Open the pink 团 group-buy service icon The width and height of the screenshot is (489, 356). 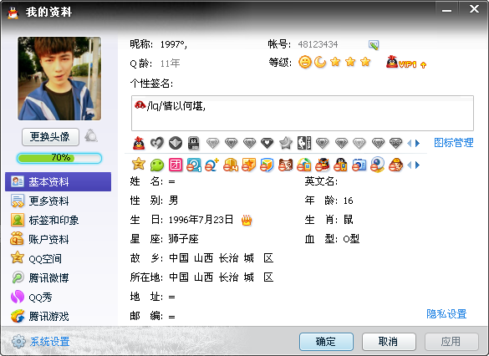pyautogui.click(x=176, y=165)
